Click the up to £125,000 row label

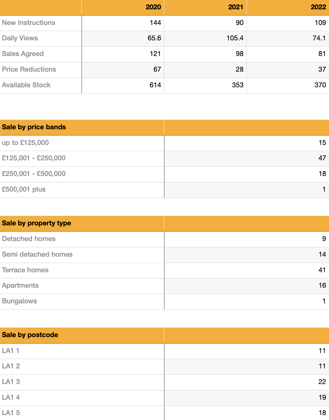tap(25, 143)
